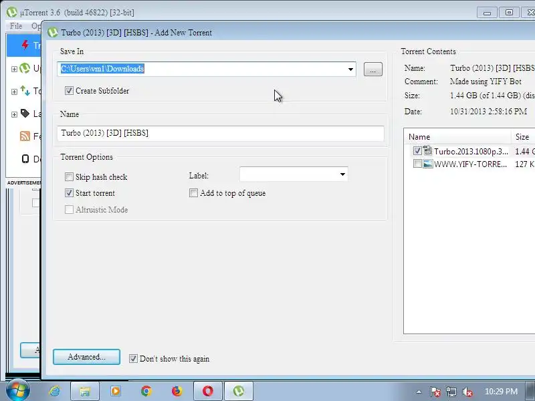Sort contents by Name column header
The height and width of the screenshot is (401, 535).
click(x=457, y=137)
